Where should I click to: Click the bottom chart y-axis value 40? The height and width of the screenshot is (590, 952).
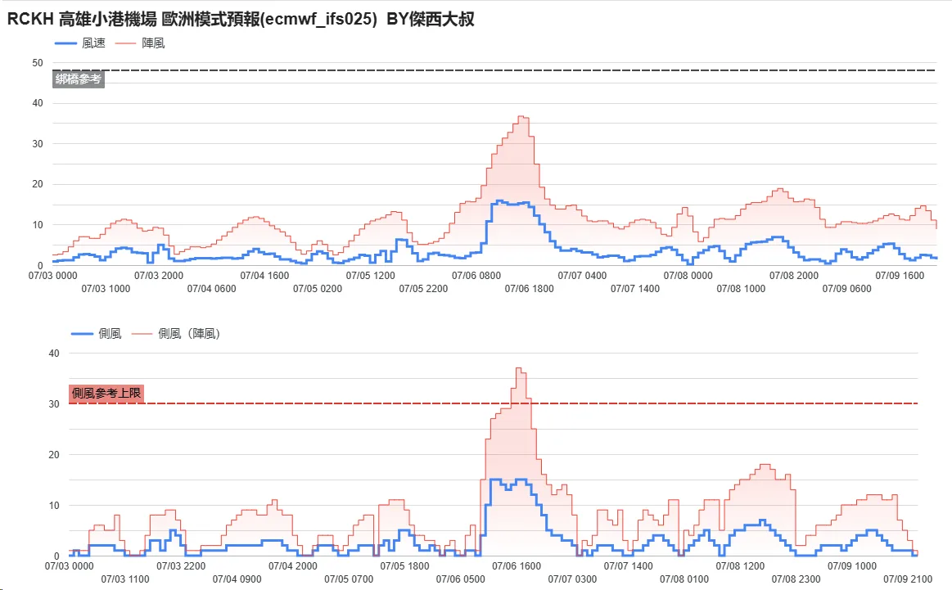click(x=54, y=354)
